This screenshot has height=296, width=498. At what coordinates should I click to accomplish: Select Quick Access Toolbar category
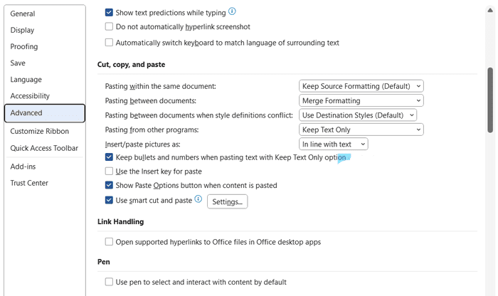44,148
